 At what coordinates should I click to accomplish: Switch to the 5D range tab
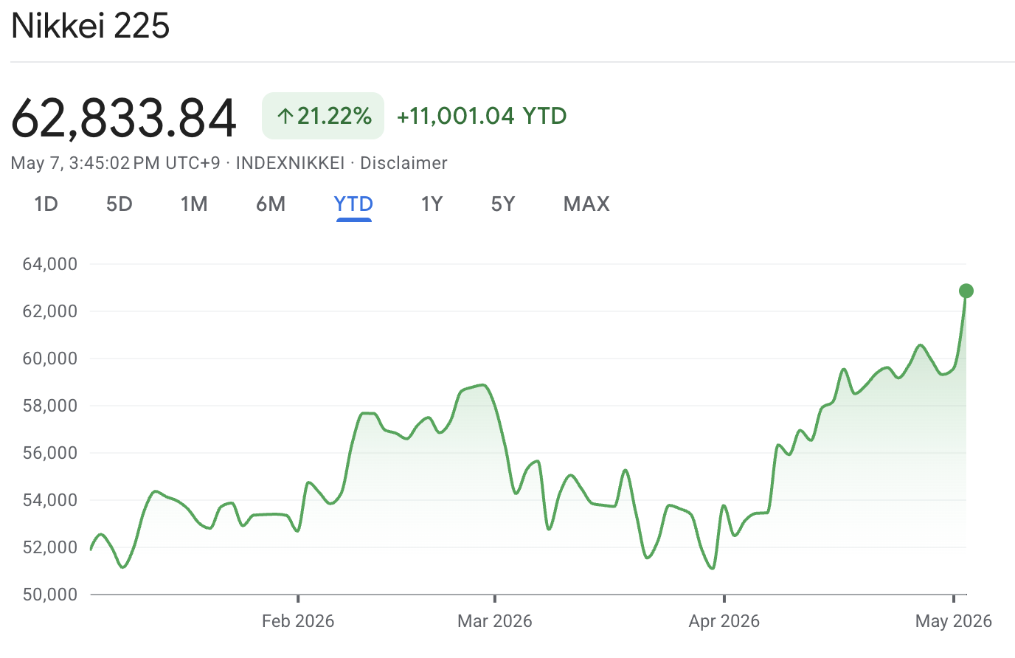[119, 204]
